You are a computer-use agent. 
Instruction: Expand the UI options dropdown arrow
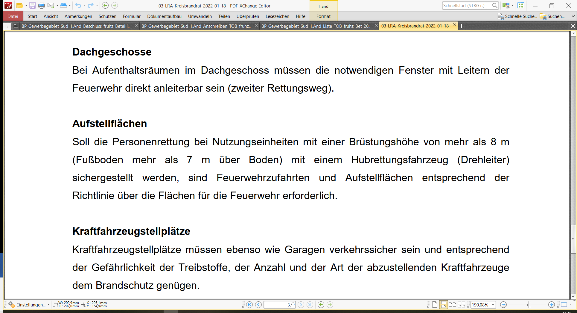512,5
